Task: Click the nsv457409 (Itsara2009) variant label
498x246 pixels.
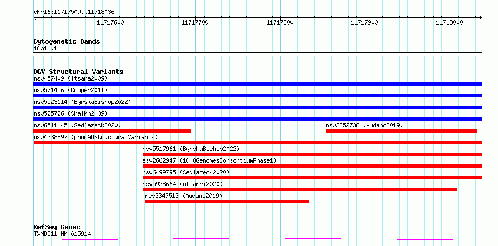Action: [x=71, y=78]
